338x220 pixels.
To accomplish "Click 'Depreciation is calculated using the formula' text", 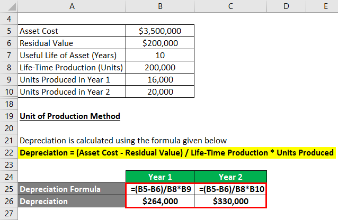I will click(123, 141).
